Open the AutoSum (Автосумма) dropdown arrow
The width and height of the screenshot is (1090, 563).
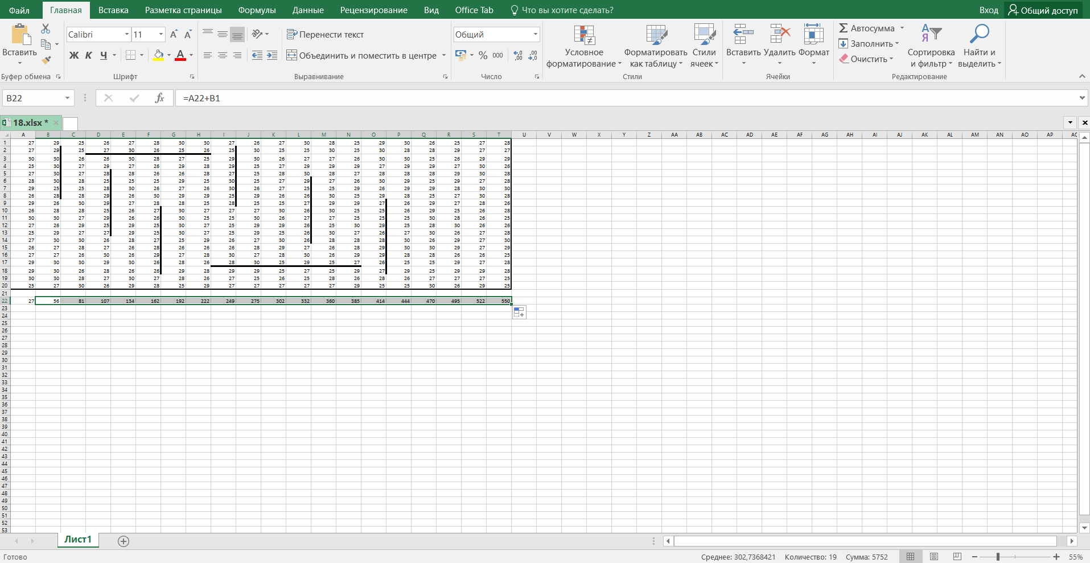902,28
